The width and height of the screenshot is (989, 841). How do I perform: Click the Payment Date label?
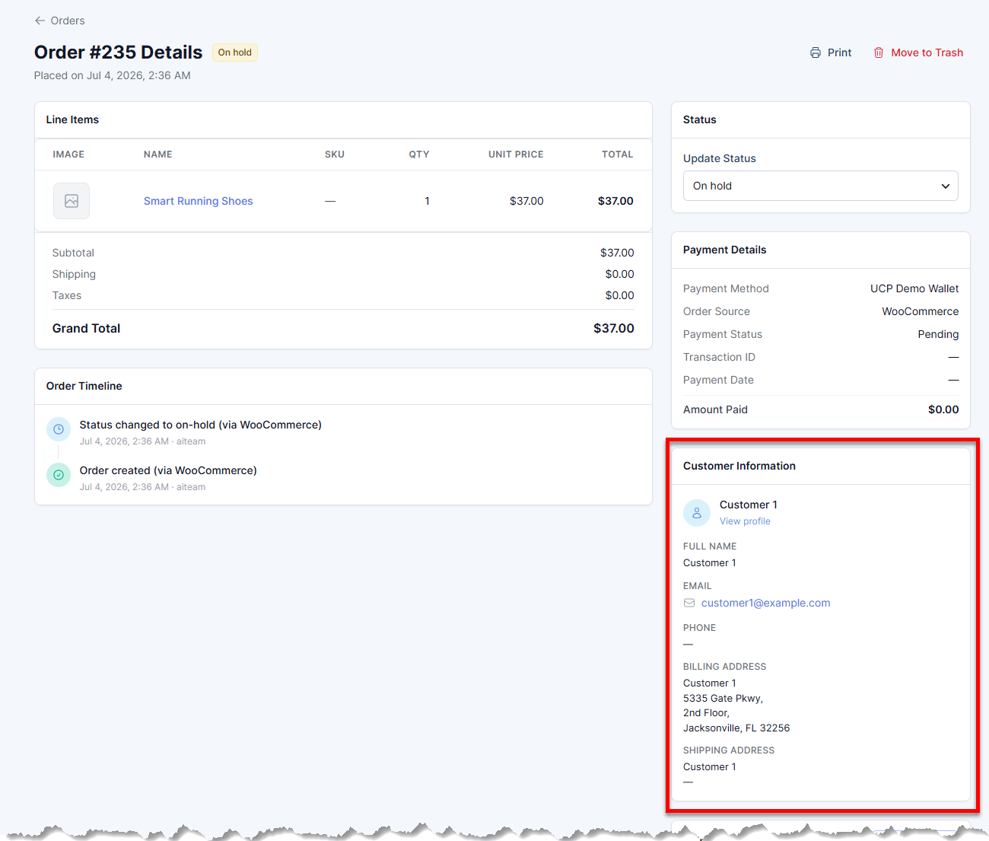pyautogui.click(x=718, y=380)
